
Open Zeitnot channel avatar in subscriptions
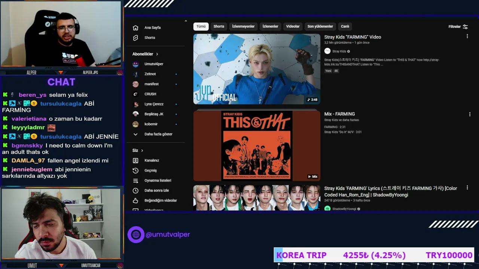point(135,74)
